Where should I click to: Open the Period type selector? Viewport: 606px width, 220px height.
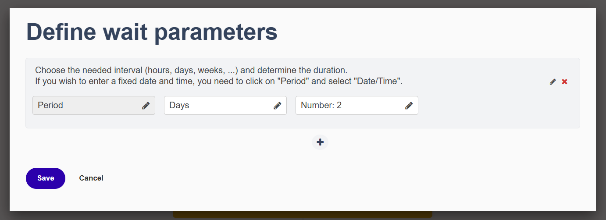click(x=94, y=106)
